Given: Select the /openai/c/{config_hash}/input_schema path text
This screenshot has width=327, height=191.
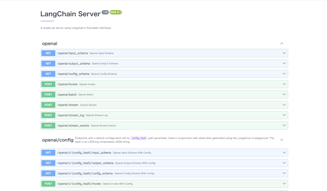Looking at the screenshot, I should tap(84, 153).
